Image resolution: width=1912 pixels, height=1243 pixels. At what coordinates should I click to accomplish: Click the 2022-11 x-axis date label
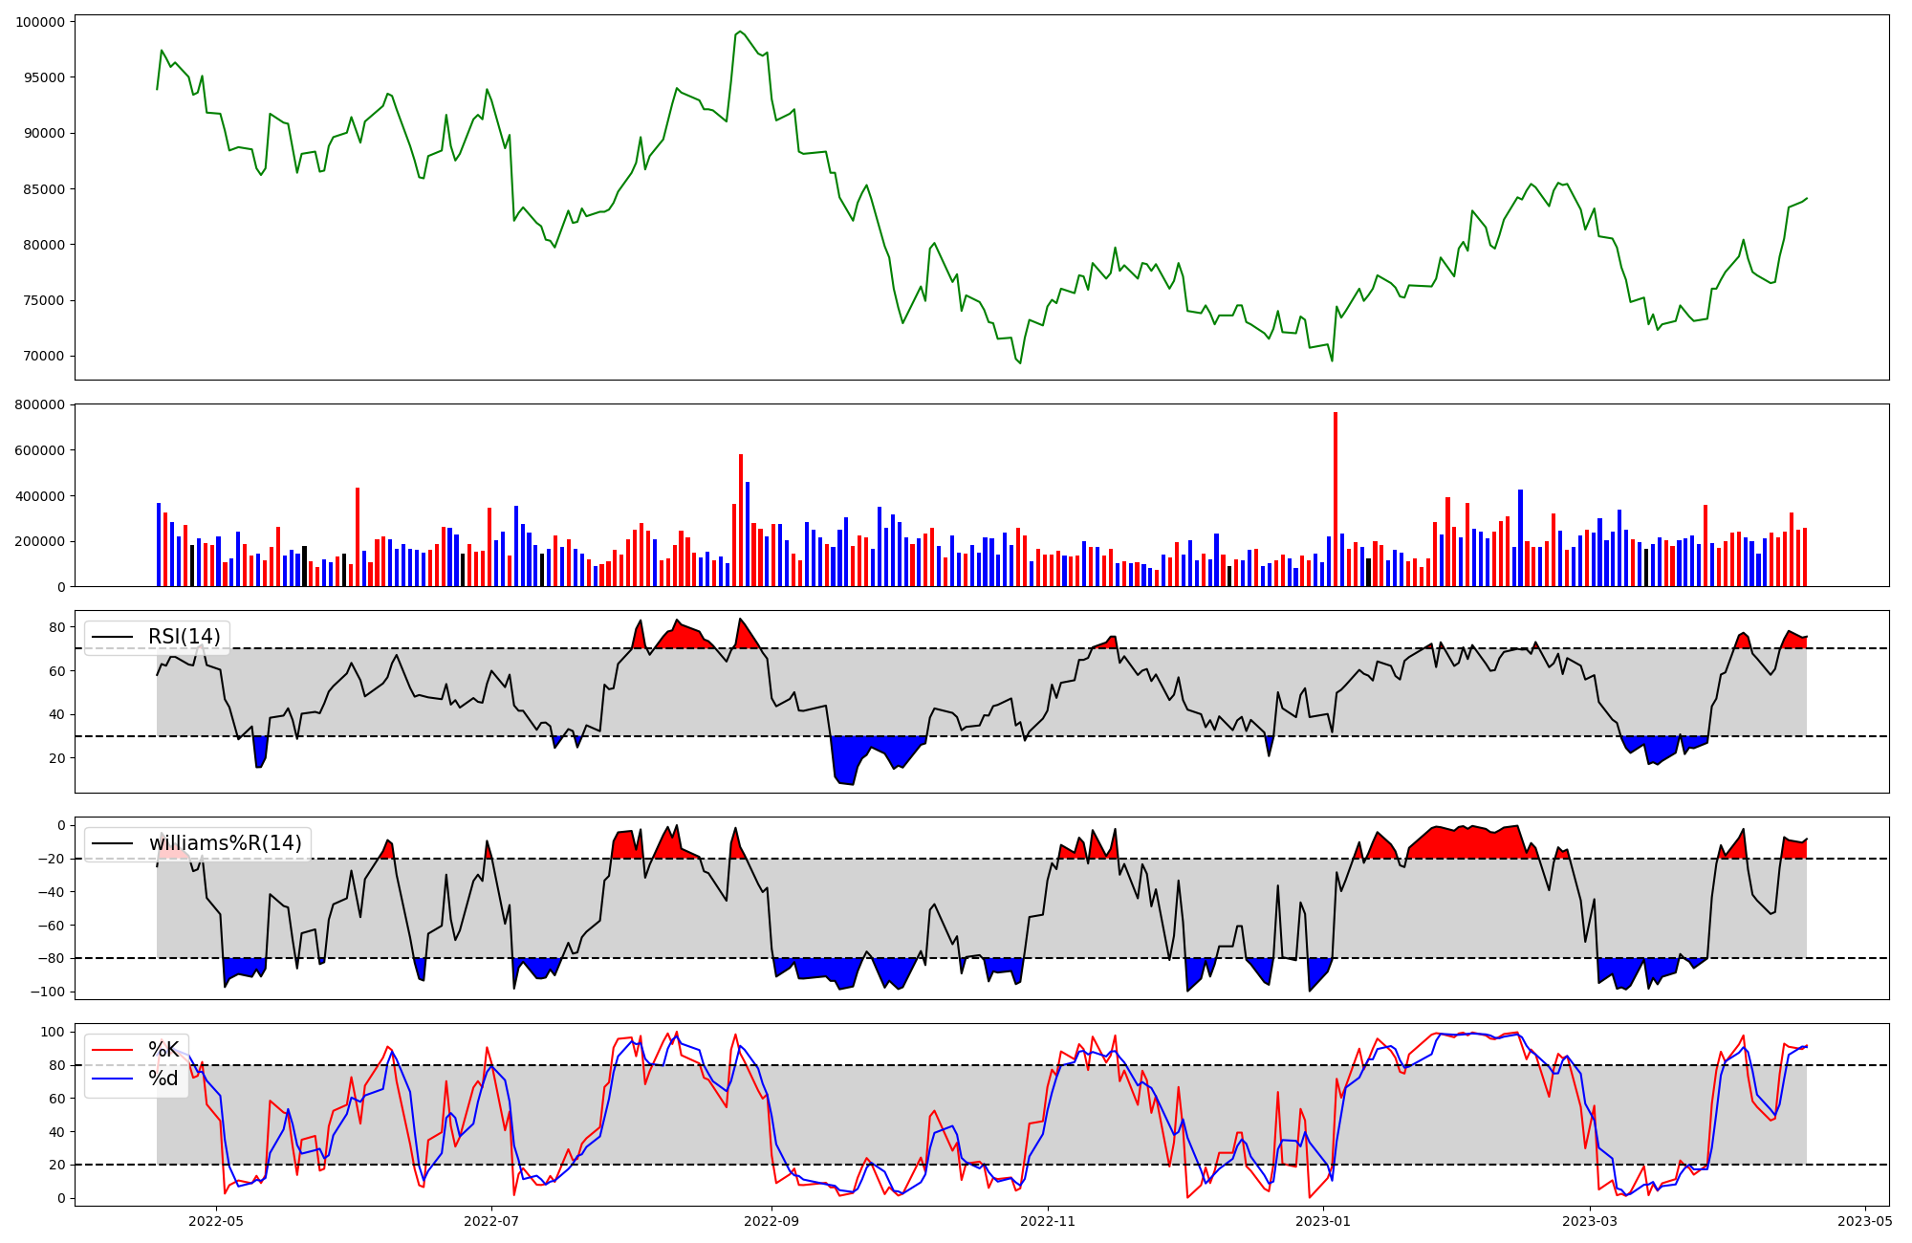[1049, 1221]
